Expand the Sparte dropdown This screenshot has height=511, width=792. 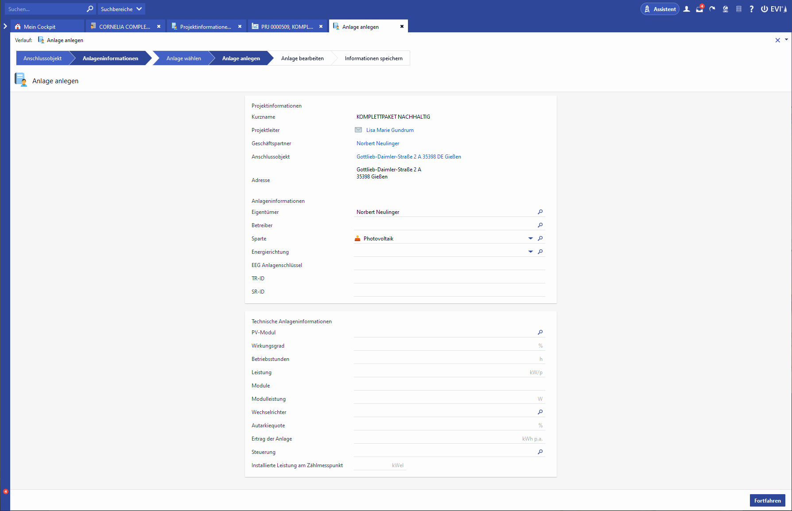click(x=530, y=239)
